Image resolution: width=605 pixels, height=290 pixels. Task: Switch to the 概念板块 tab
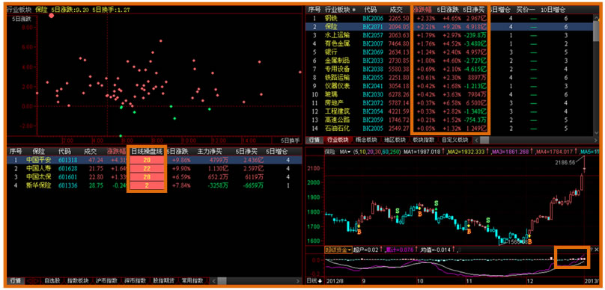(x=366, y=140)
